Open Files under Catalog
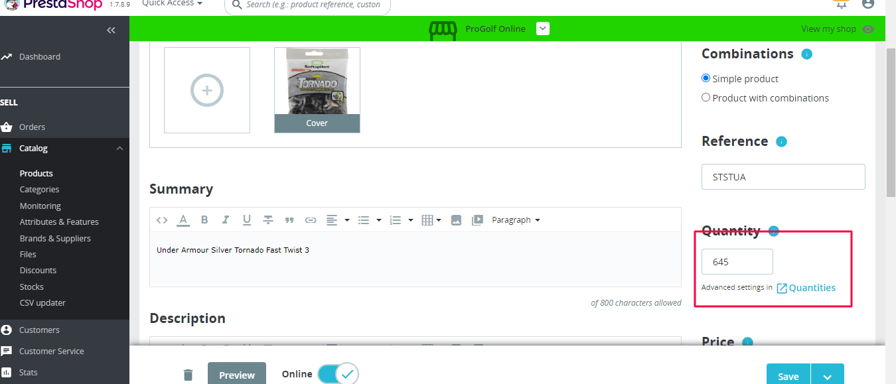896x384 pixels. point(28,255)
